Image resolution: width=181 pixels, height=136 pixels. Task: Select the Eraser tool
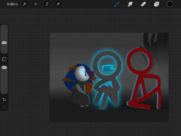(143, 4)
